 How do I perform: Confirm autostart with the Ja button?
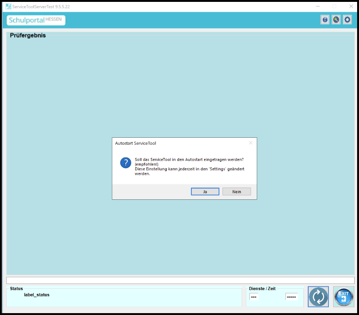click(x=205, y=192)
